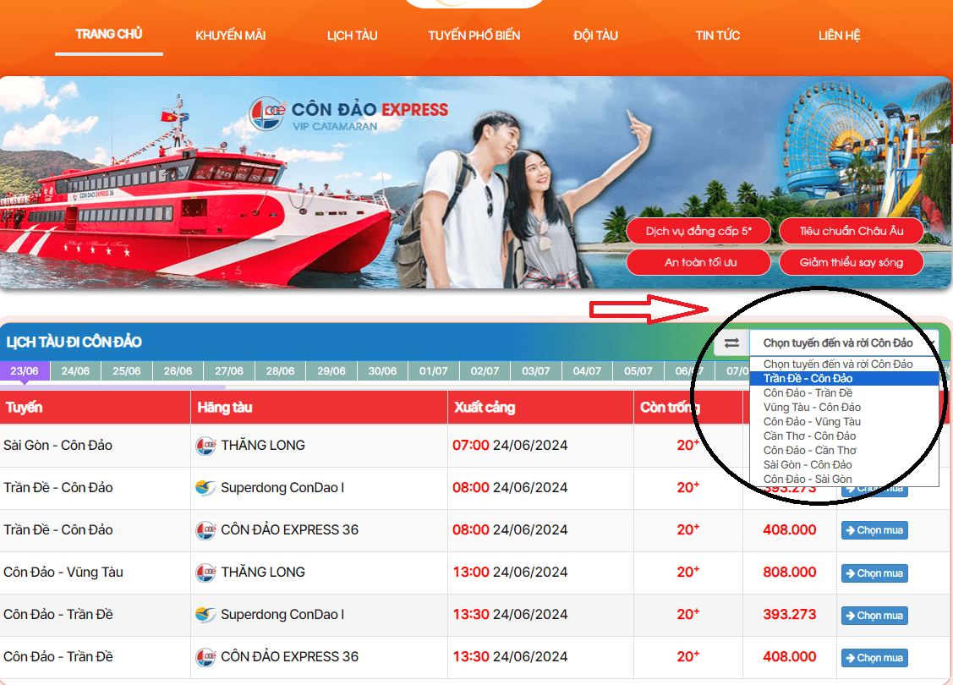
Task: Select the 26/06 date tab
Action: coord(178,370)
